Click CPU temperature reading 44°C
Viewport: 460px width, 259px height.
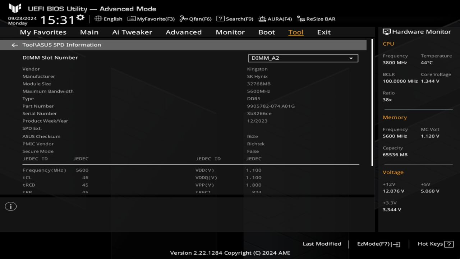[x=427, y=63]
